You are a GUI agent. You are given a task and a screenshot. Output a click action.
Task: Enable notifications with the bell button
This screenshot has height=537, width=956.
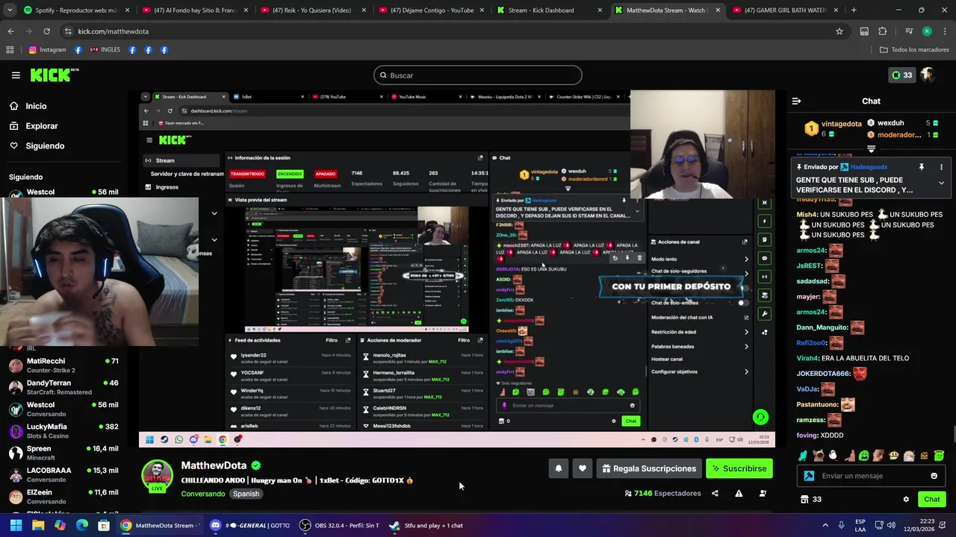[558, 468]
